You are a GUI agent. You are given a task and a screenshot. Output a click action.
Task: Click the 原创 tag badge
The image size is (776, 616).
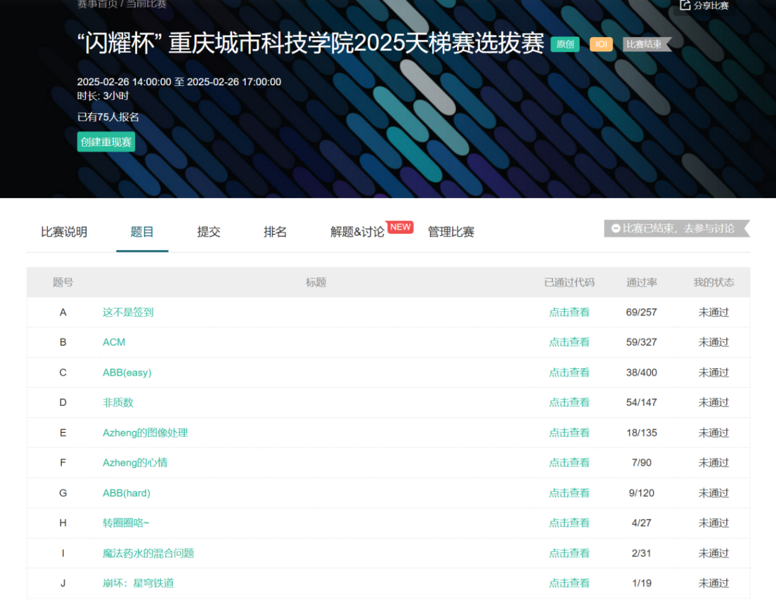pos(565,45)
